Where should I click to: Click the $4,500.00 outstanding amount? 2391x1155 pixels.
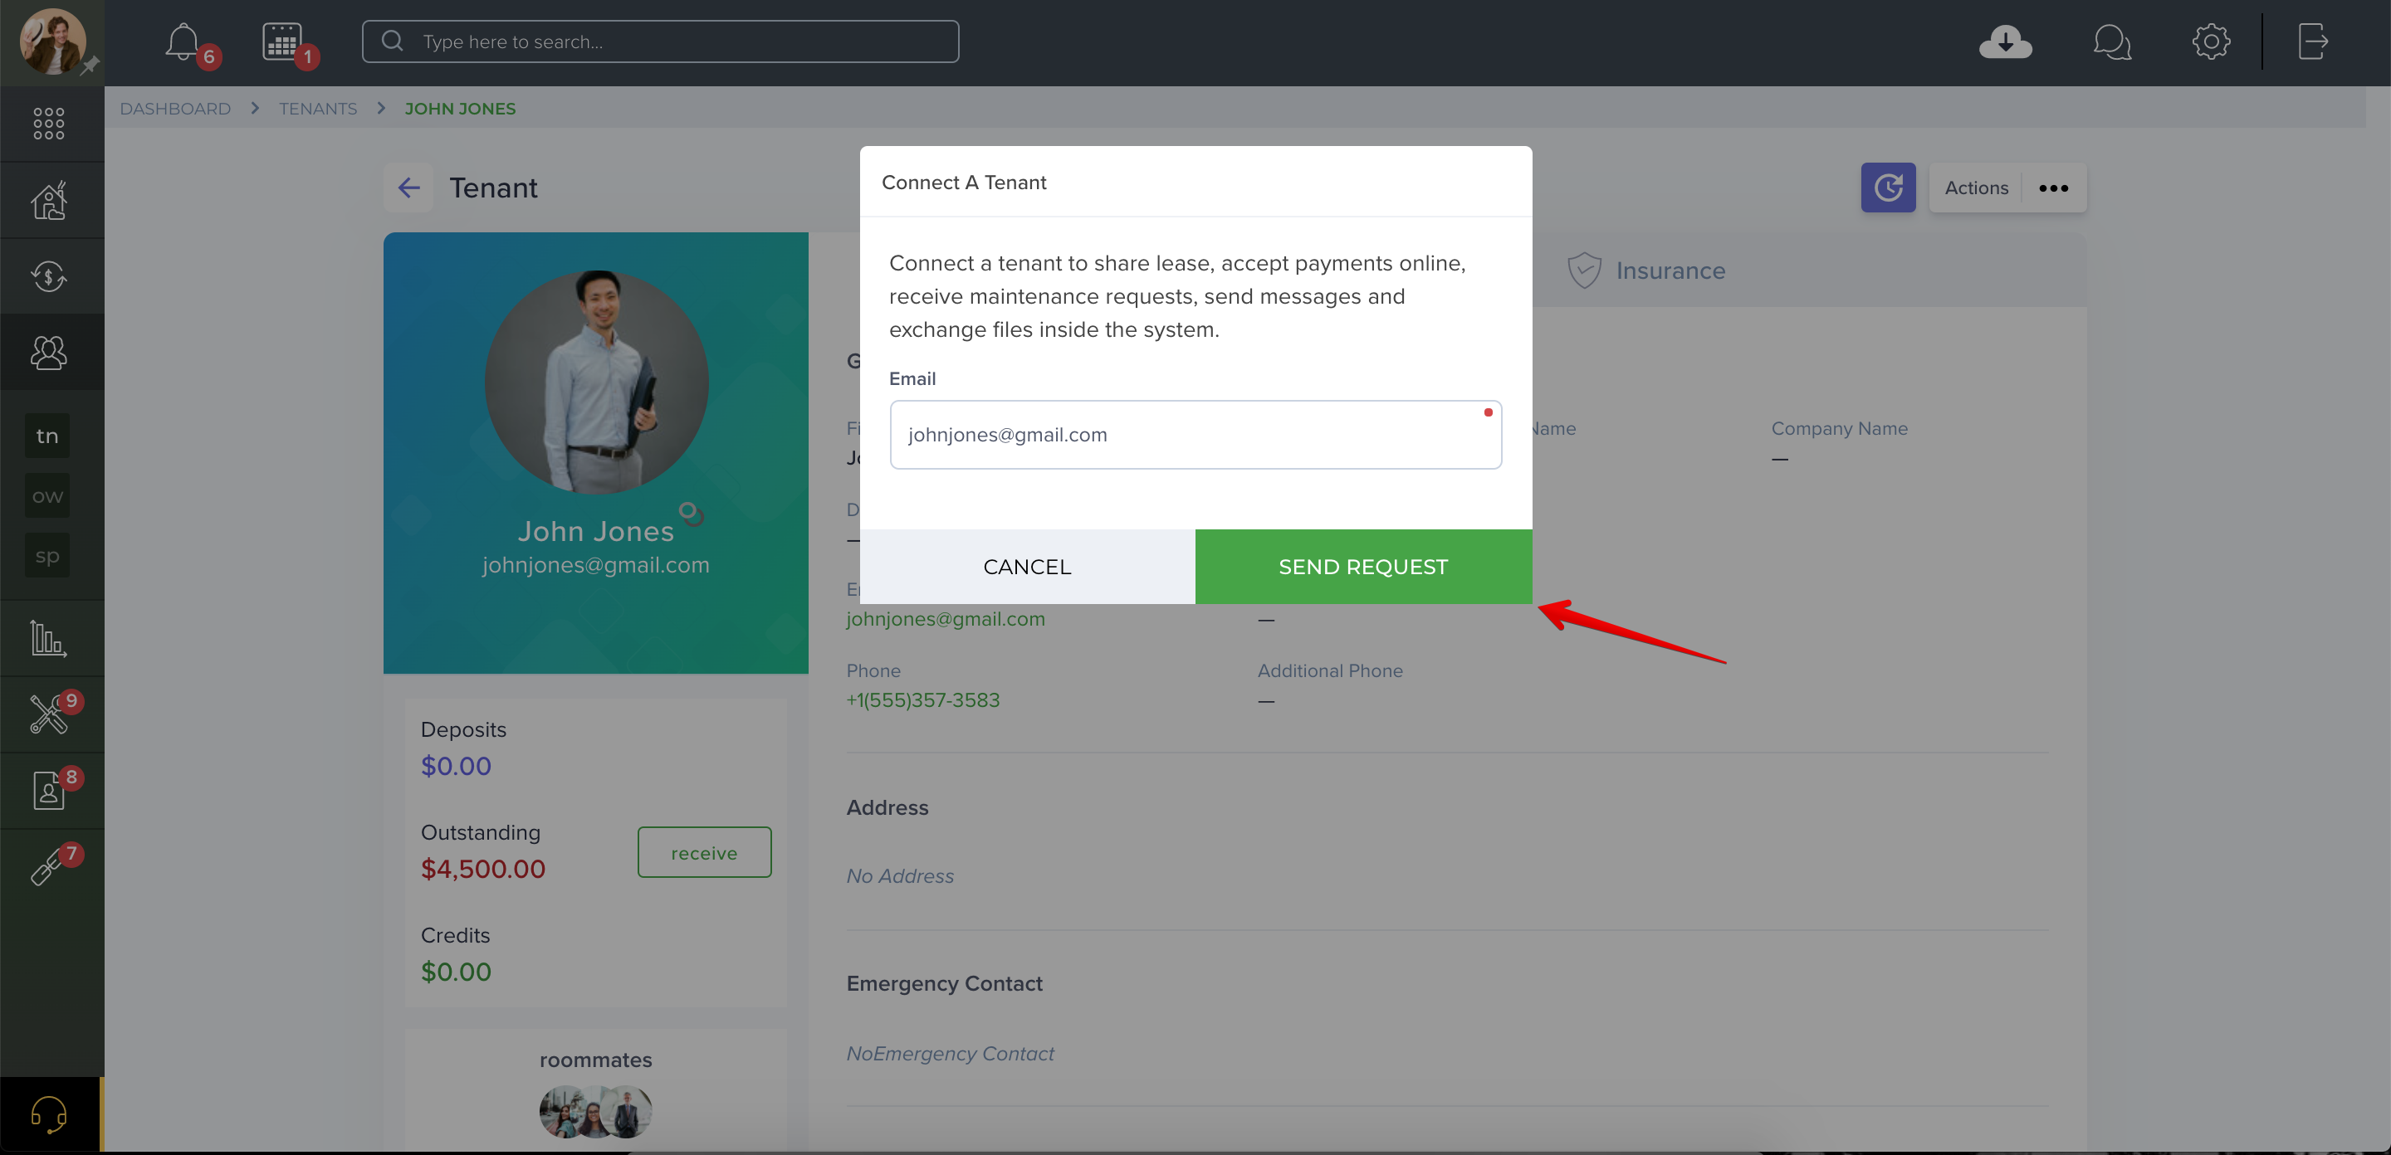(x=482, y=870)
